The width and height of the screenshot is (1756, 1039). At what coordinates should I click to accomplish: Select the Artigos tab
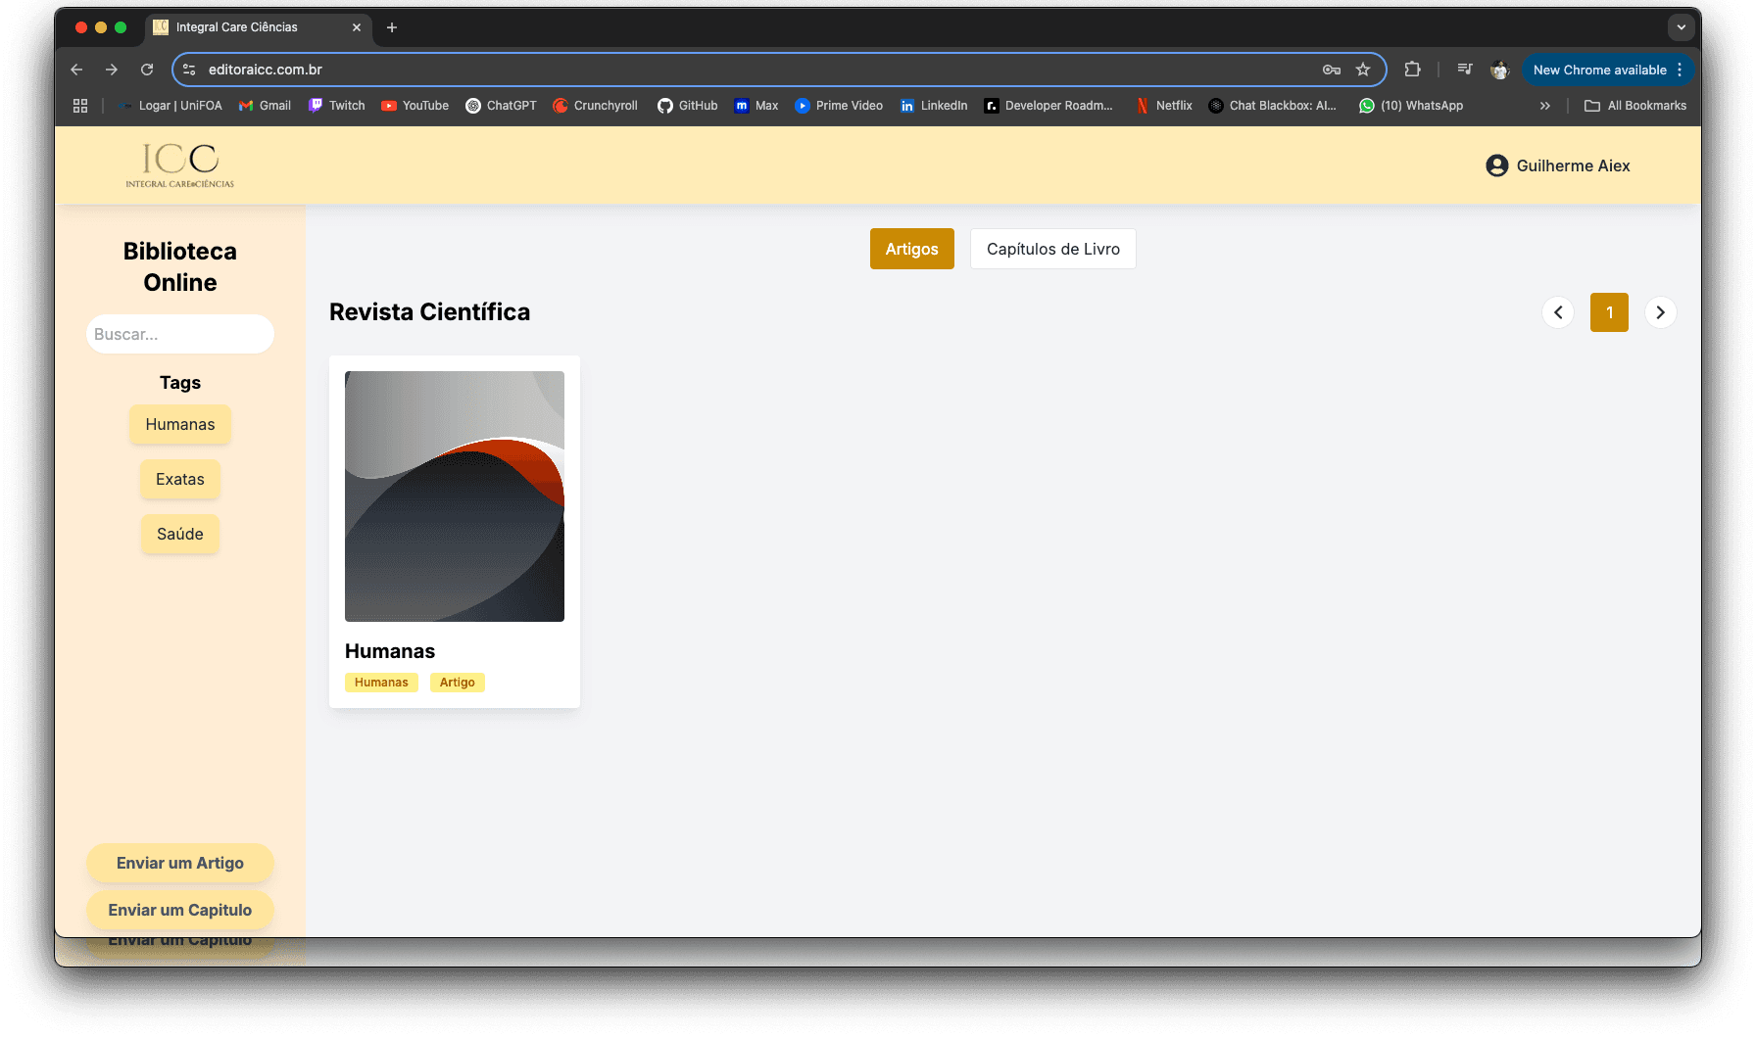click(911, 249)
